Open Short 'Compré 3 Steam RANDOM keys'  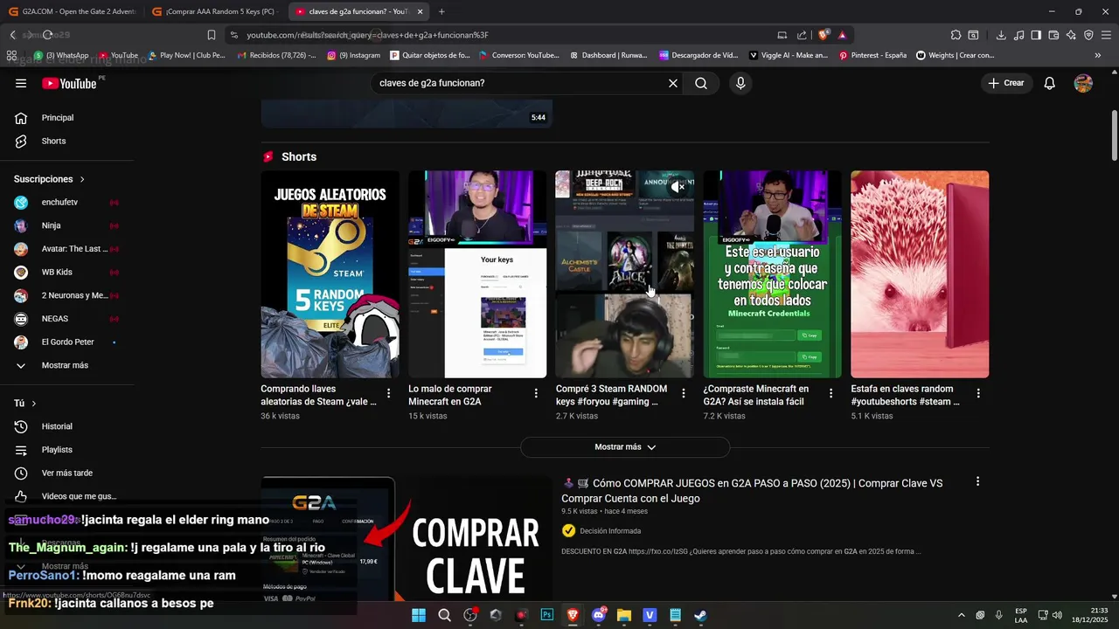[625, 274]
